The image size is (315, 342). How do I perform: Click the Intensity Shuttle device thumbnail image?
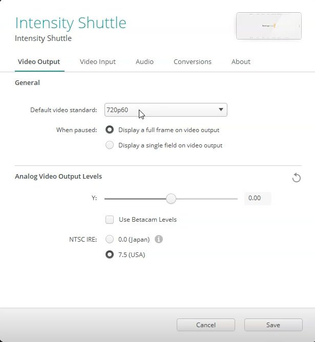tap(268, 26)
